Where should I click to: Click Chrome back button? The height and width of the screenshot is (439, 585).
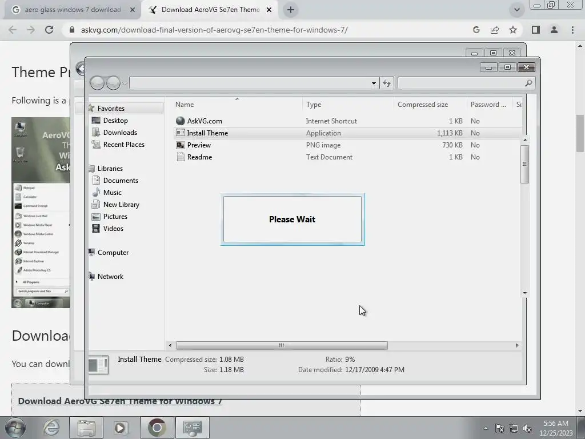13,30
